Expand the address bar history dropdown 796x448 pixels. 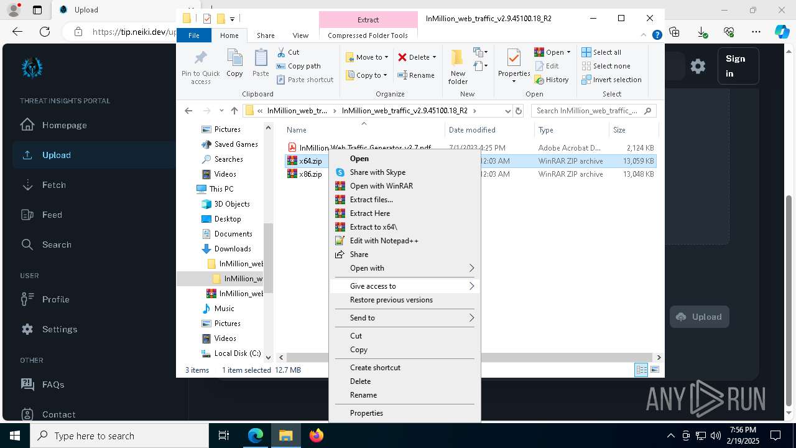pyautogui.click(x=507, y=111)
